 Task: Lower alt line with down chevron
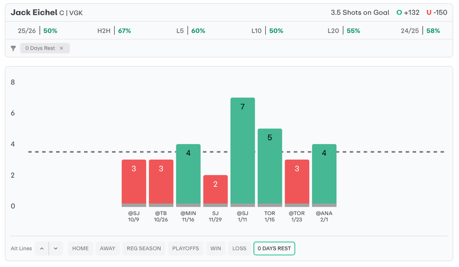click(x=56, y=249)
